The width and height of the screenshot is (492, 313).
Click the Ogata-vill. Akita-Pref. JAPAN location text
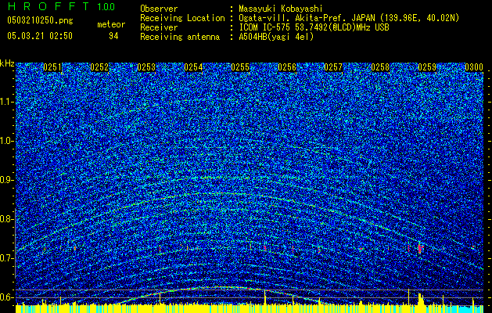349,18
